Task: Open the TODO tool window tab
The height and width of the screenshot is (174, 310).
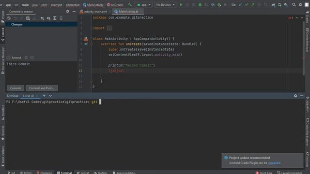Action: [x=26, y=173]
